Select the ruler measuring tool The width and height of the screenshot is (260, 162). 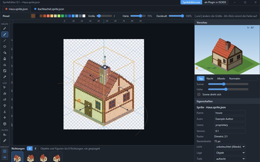tap(5, 140)
